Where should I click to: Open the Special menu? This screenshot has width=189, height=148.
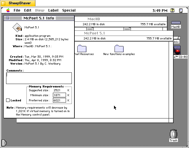(69, 10)
